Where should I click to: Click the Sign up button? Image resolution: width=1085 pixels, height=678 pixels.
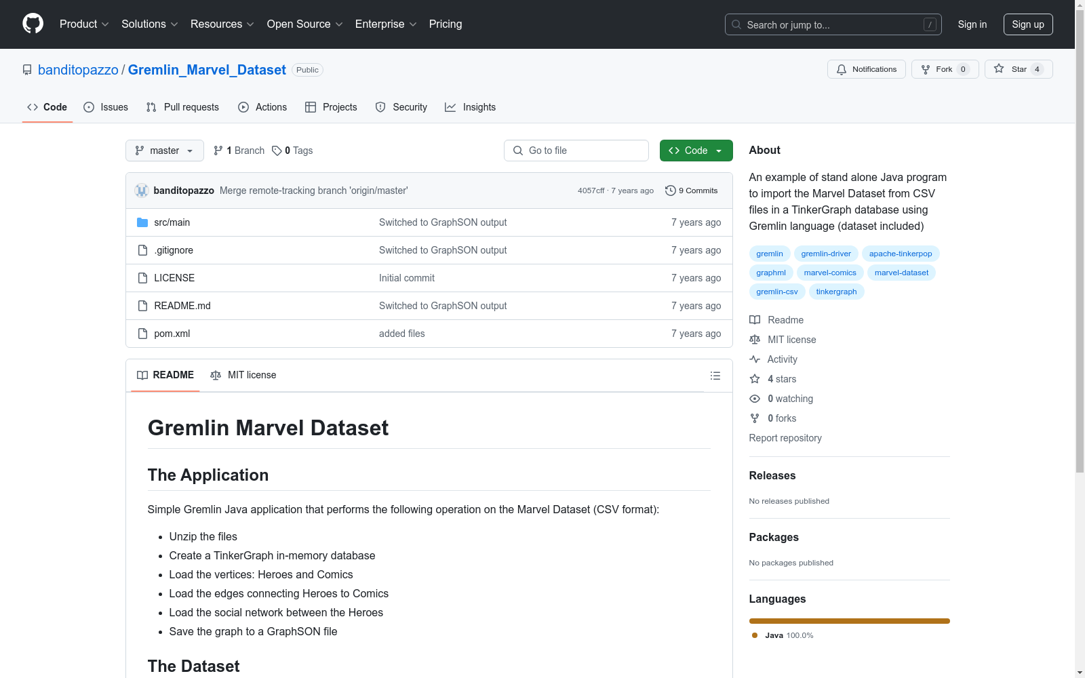(x=1028, y=24)
